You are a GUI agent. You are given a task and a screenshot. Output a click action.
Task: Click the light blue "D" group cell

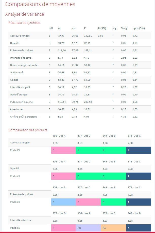63,202
